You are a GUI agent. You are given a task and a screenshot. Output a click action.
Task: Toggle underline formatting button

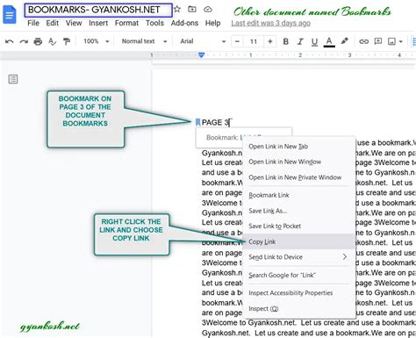314,42
